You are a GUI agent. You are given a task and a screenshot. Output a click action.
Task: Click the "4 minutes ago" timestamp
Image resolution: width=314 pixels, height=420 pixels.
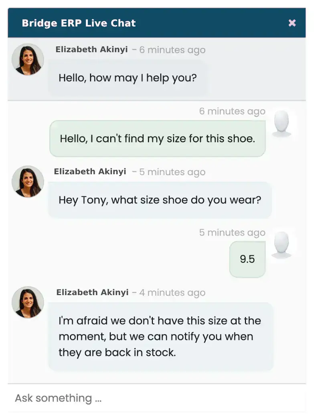click(x=172, y=293)
